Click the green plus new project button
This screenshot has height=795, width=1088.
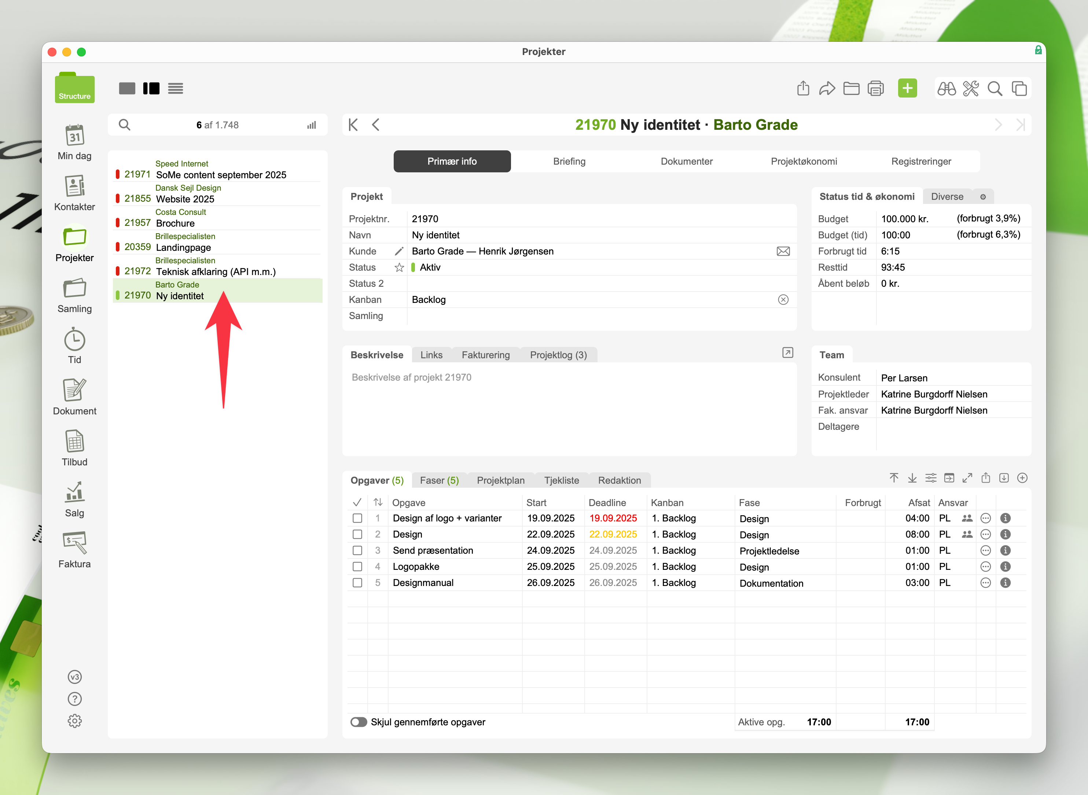[907, 88]
